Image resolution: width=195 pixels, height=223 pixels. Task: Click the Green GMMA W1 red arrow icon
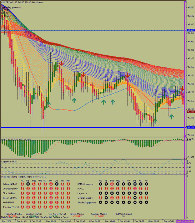[62, 198]
